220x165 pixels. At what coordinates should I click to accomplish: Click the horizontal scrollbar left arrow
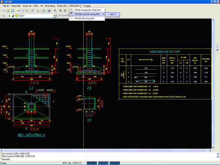click(1, 150)
